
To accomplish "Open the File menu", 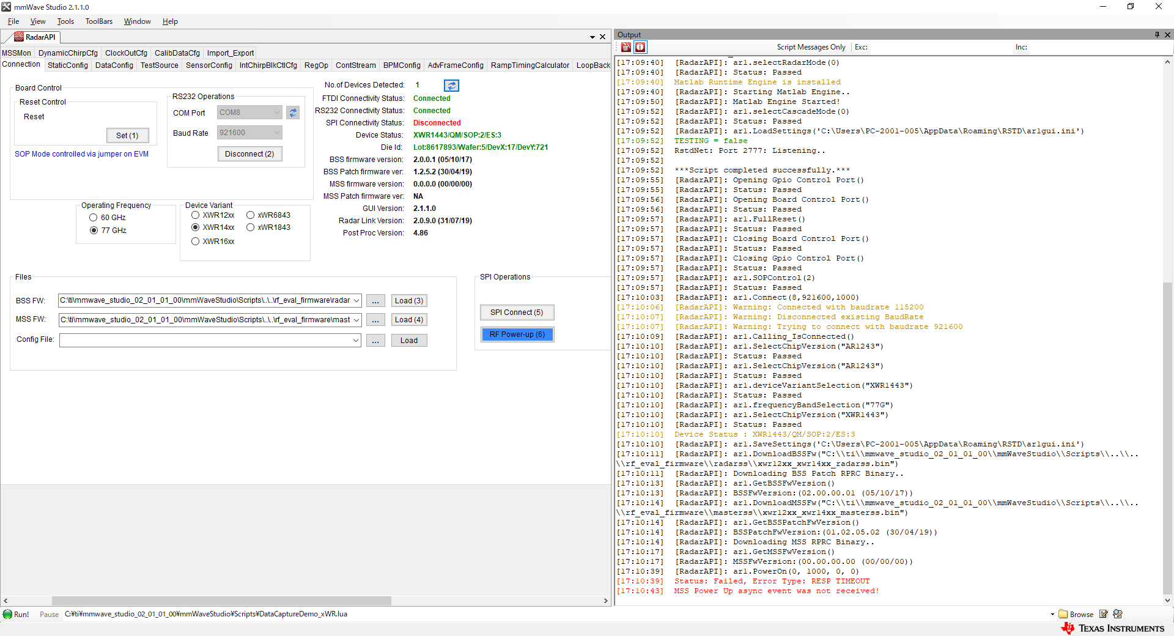I will [x=13, y=21].
